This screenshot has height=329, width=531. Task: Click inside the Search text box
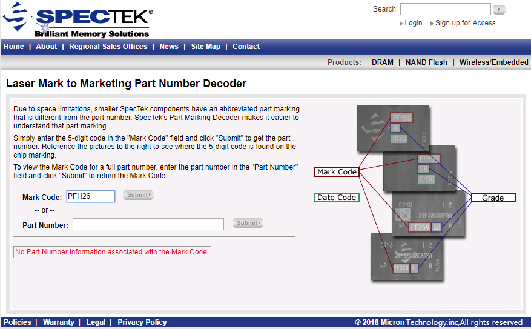coord(445,9)
